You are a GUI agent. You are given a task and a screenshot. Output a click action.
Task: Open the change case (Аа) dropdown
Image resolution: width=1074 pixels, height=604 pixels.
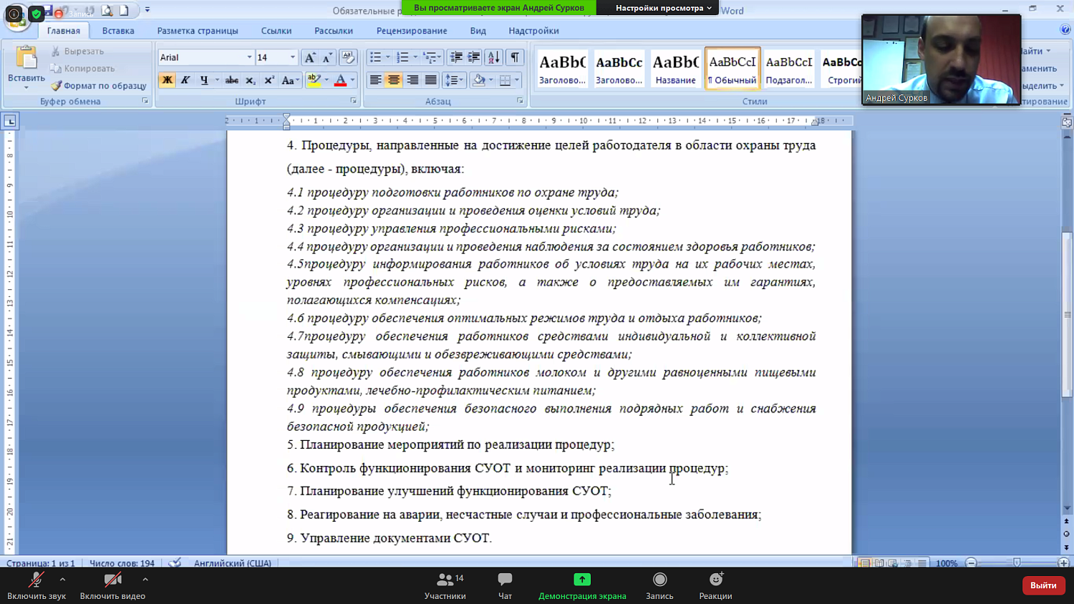tap(289, 80)
